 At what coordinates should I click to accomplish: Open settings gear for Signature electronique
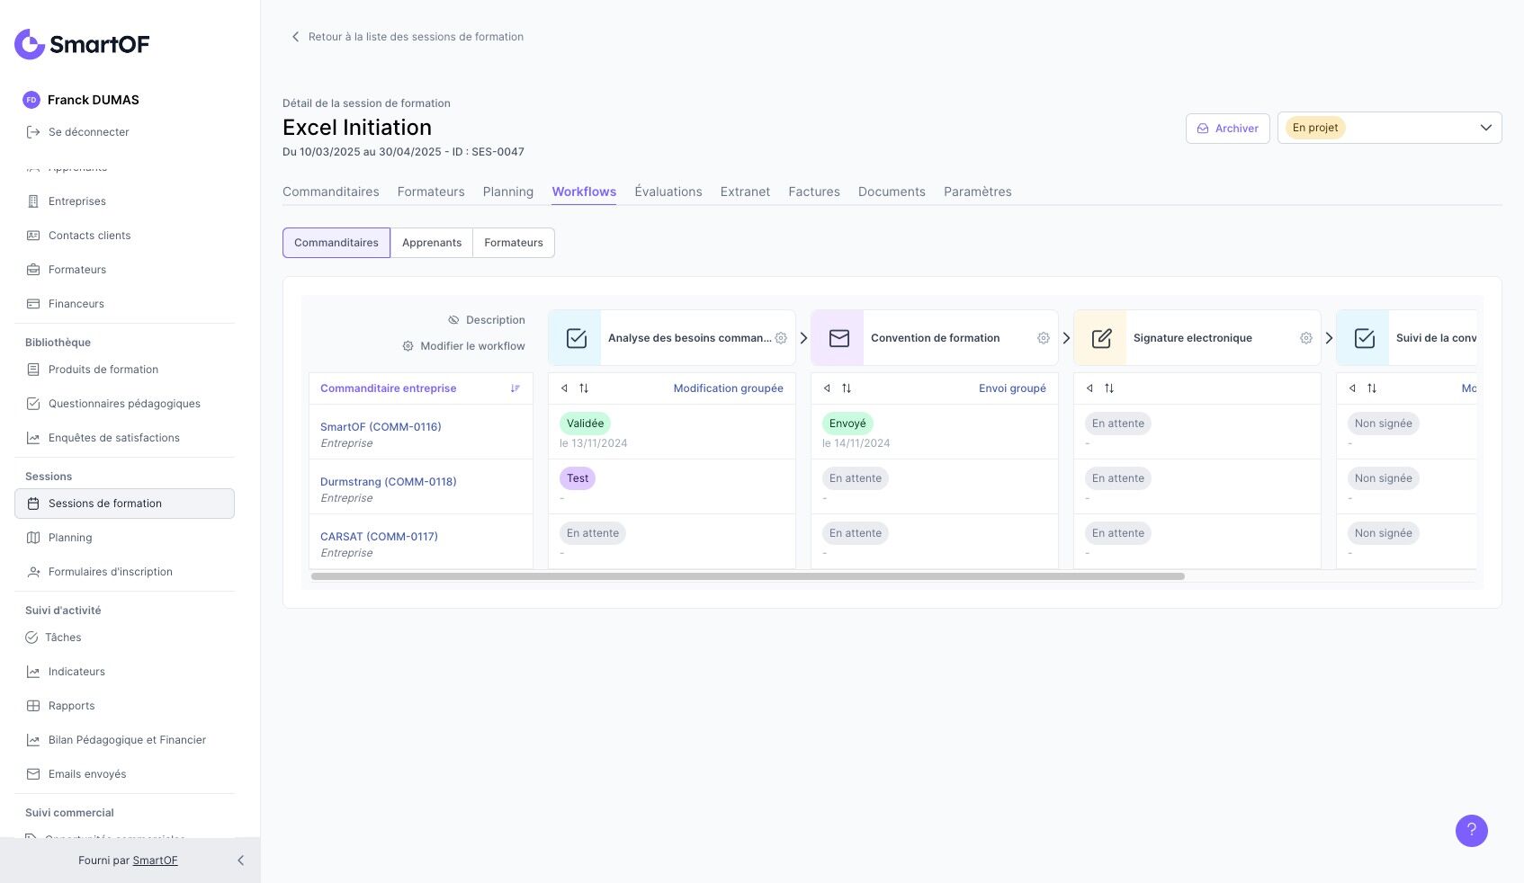[1306, 338]
